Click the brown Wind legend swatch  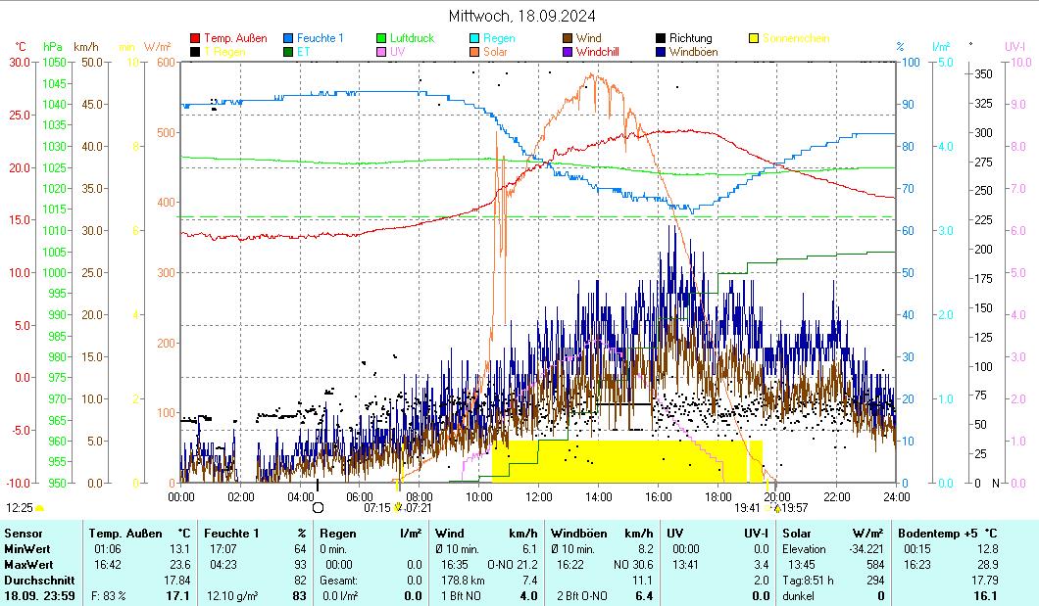568,38
